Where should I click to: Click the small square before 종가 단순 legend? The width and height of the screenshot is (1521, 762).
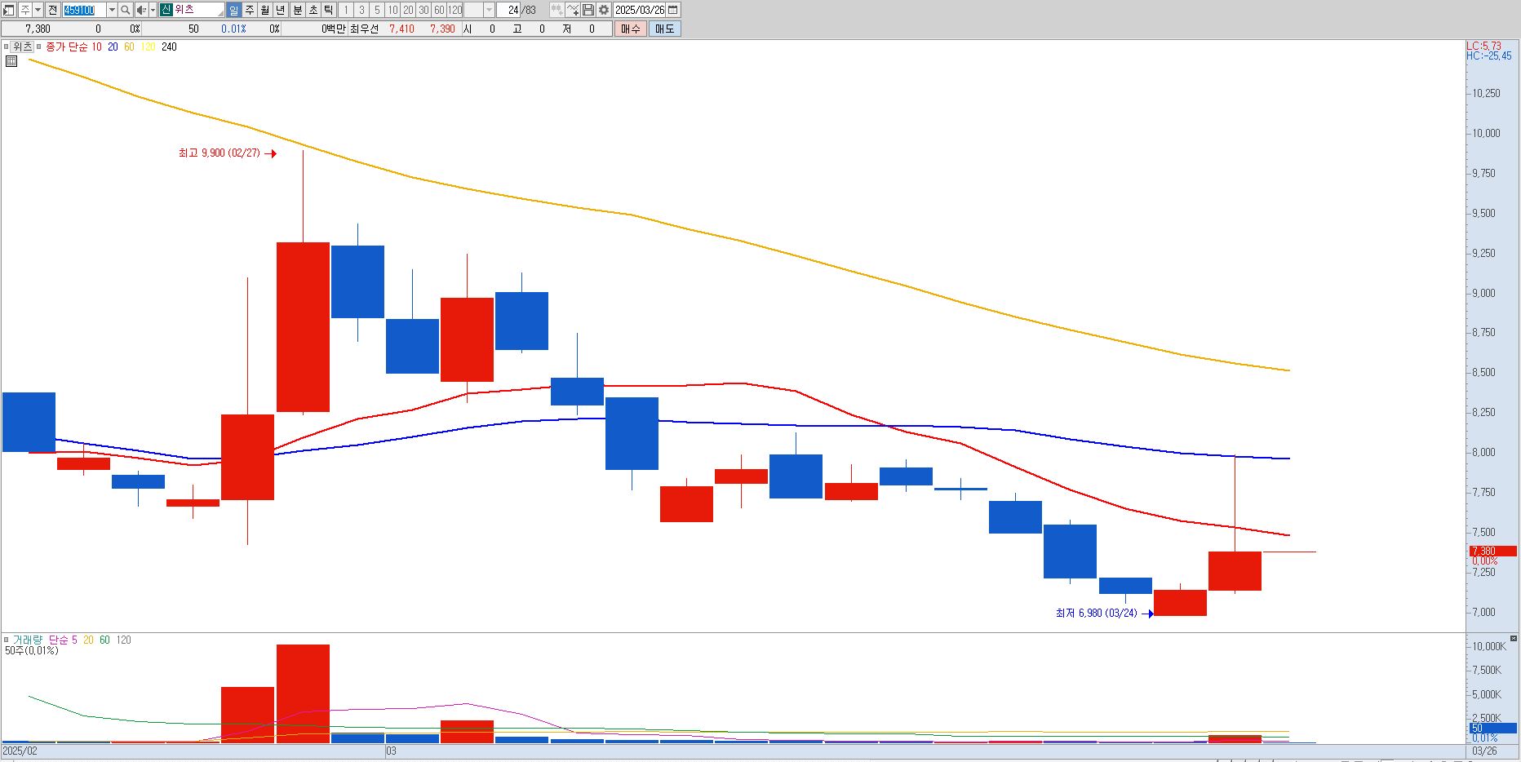(39, 47)
